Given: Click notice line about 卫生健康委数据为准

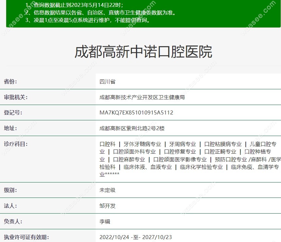Looking at the screenshot, I should coord(101,12).
